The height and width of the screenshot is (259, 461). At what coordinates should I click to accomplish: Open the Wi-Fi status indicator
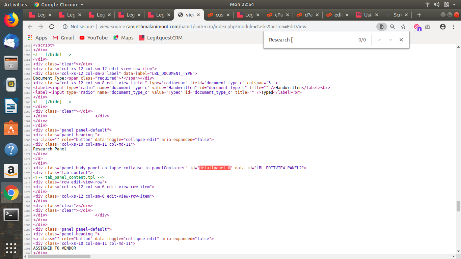428,4
